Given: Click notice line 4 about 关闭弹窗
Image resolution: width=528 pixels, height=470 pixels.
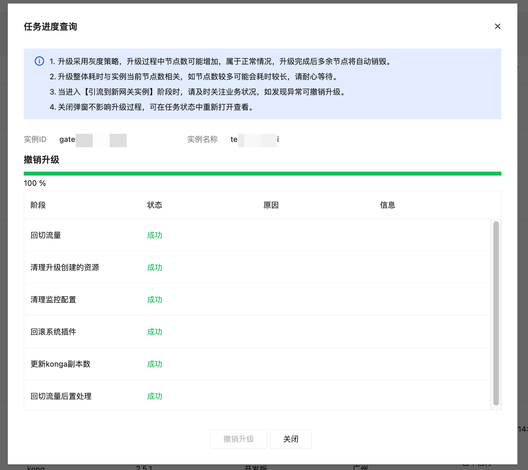Looking at the screenshot, I should click(152, 107).
